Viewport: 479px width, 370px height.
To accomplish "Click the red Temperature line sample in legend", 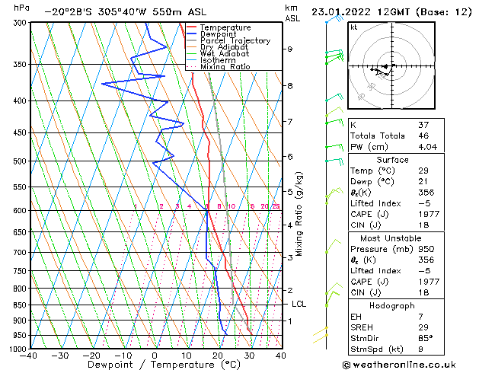I will click(191, 27).
